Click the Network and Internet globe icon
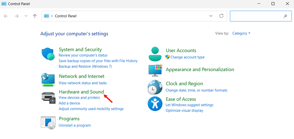Viewport: 294px width, 139px height. coord(48,80)
